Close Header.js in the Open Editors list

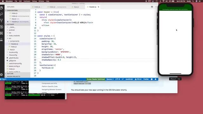coord(8,22)
